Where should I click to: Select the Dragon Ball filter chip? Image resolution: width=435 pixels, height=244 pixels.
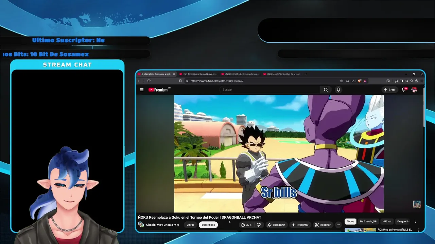tap(403, 221)
